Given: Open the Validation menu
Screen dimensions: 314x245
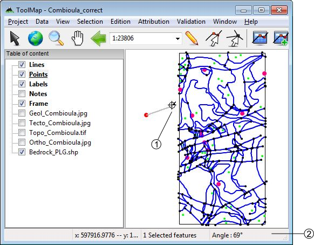Looking at the screenshot, I should [191, 22].
